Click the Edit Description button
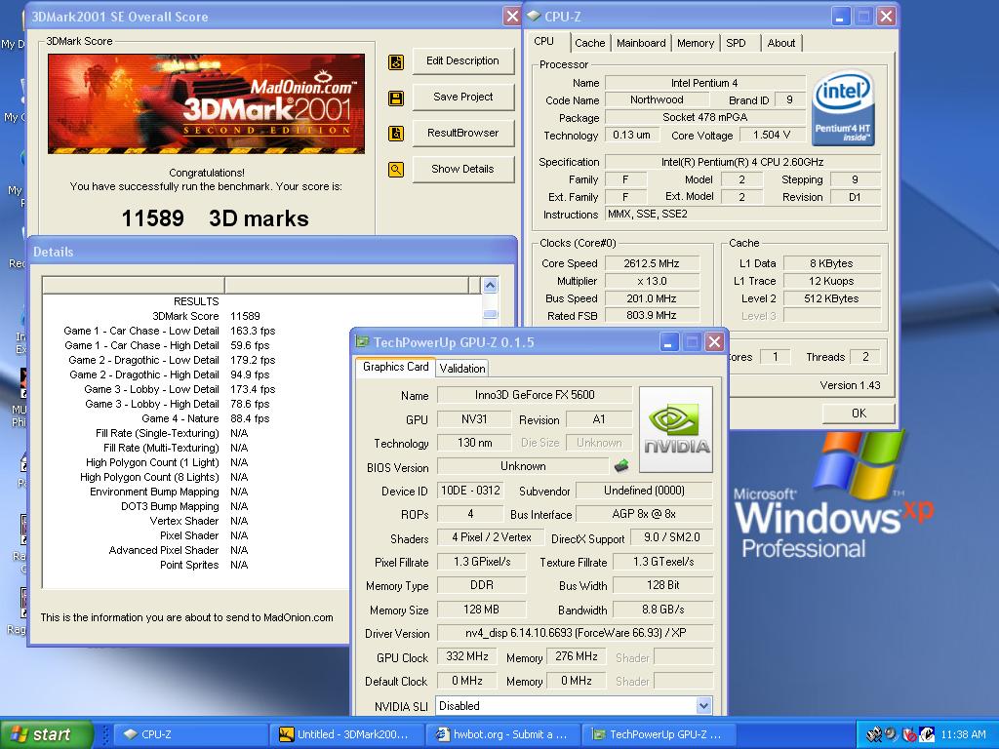The height and width of the screenshot is (749, 999). 462,61
